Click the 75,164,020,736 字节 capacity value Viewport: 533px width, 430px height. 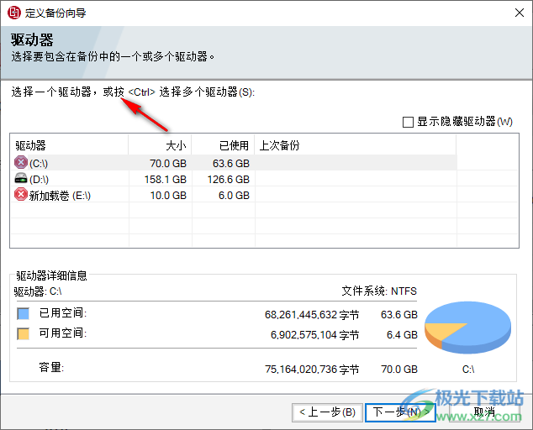(312, 370)
